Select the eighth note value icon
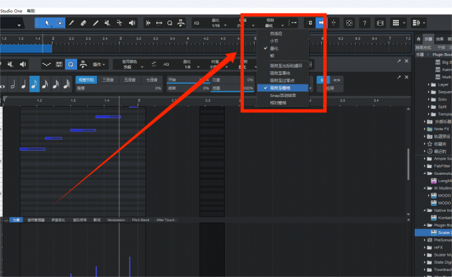452x277 pixels. [34, 84]
